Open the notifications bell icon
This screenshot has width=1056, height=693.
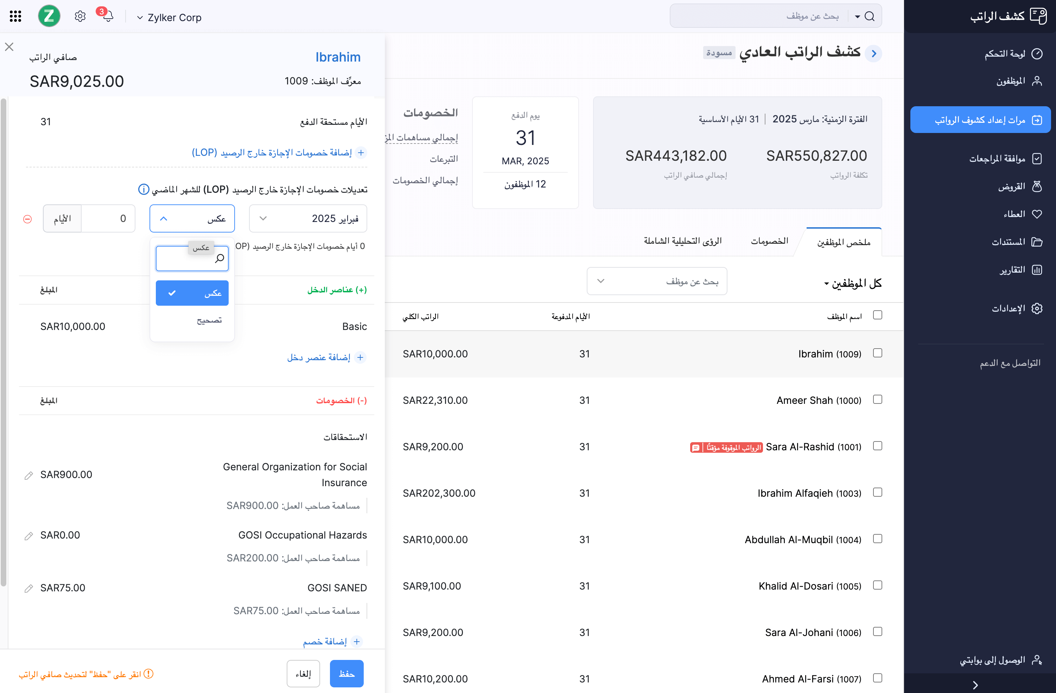(108, 17)
